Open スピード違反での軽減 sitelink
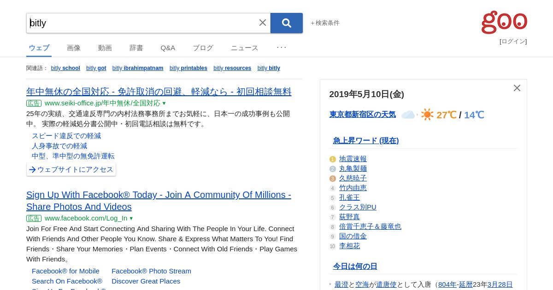Viewport: 553px width, 290px height. (66, 136)
